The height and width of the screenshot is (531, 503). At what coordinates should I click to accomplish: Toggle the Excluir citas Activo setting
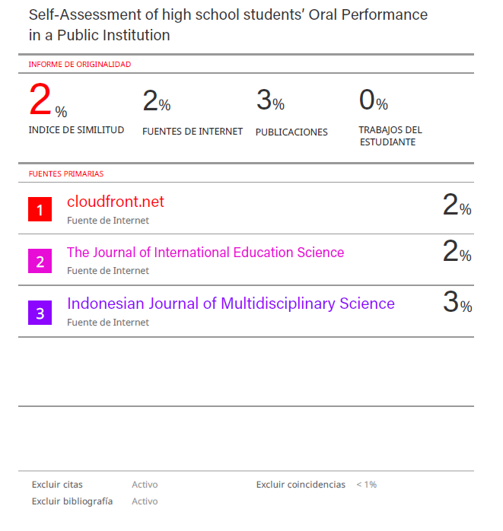pyautogui.click(x=145, y=485)
